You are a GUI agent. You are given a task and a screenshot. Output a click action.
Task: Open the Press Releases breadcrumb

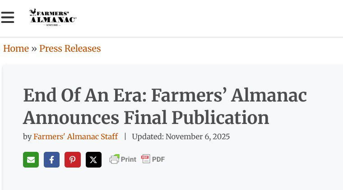tap(70, 49)
